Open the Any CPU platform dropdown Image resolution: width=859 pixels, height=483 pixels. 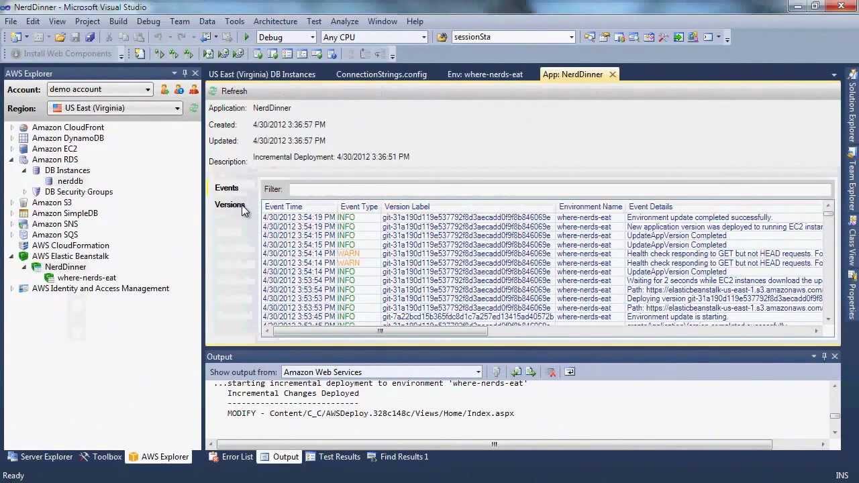click(423, 38)
